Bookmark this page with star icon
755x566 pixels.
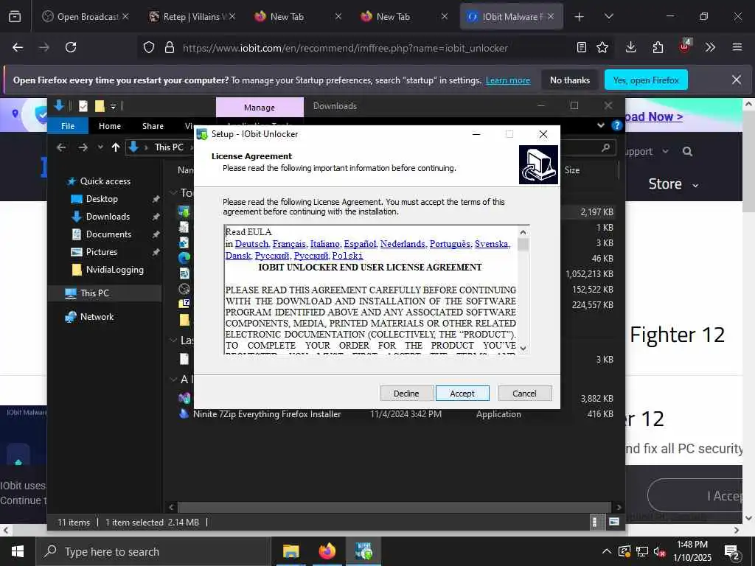(602, 47)
